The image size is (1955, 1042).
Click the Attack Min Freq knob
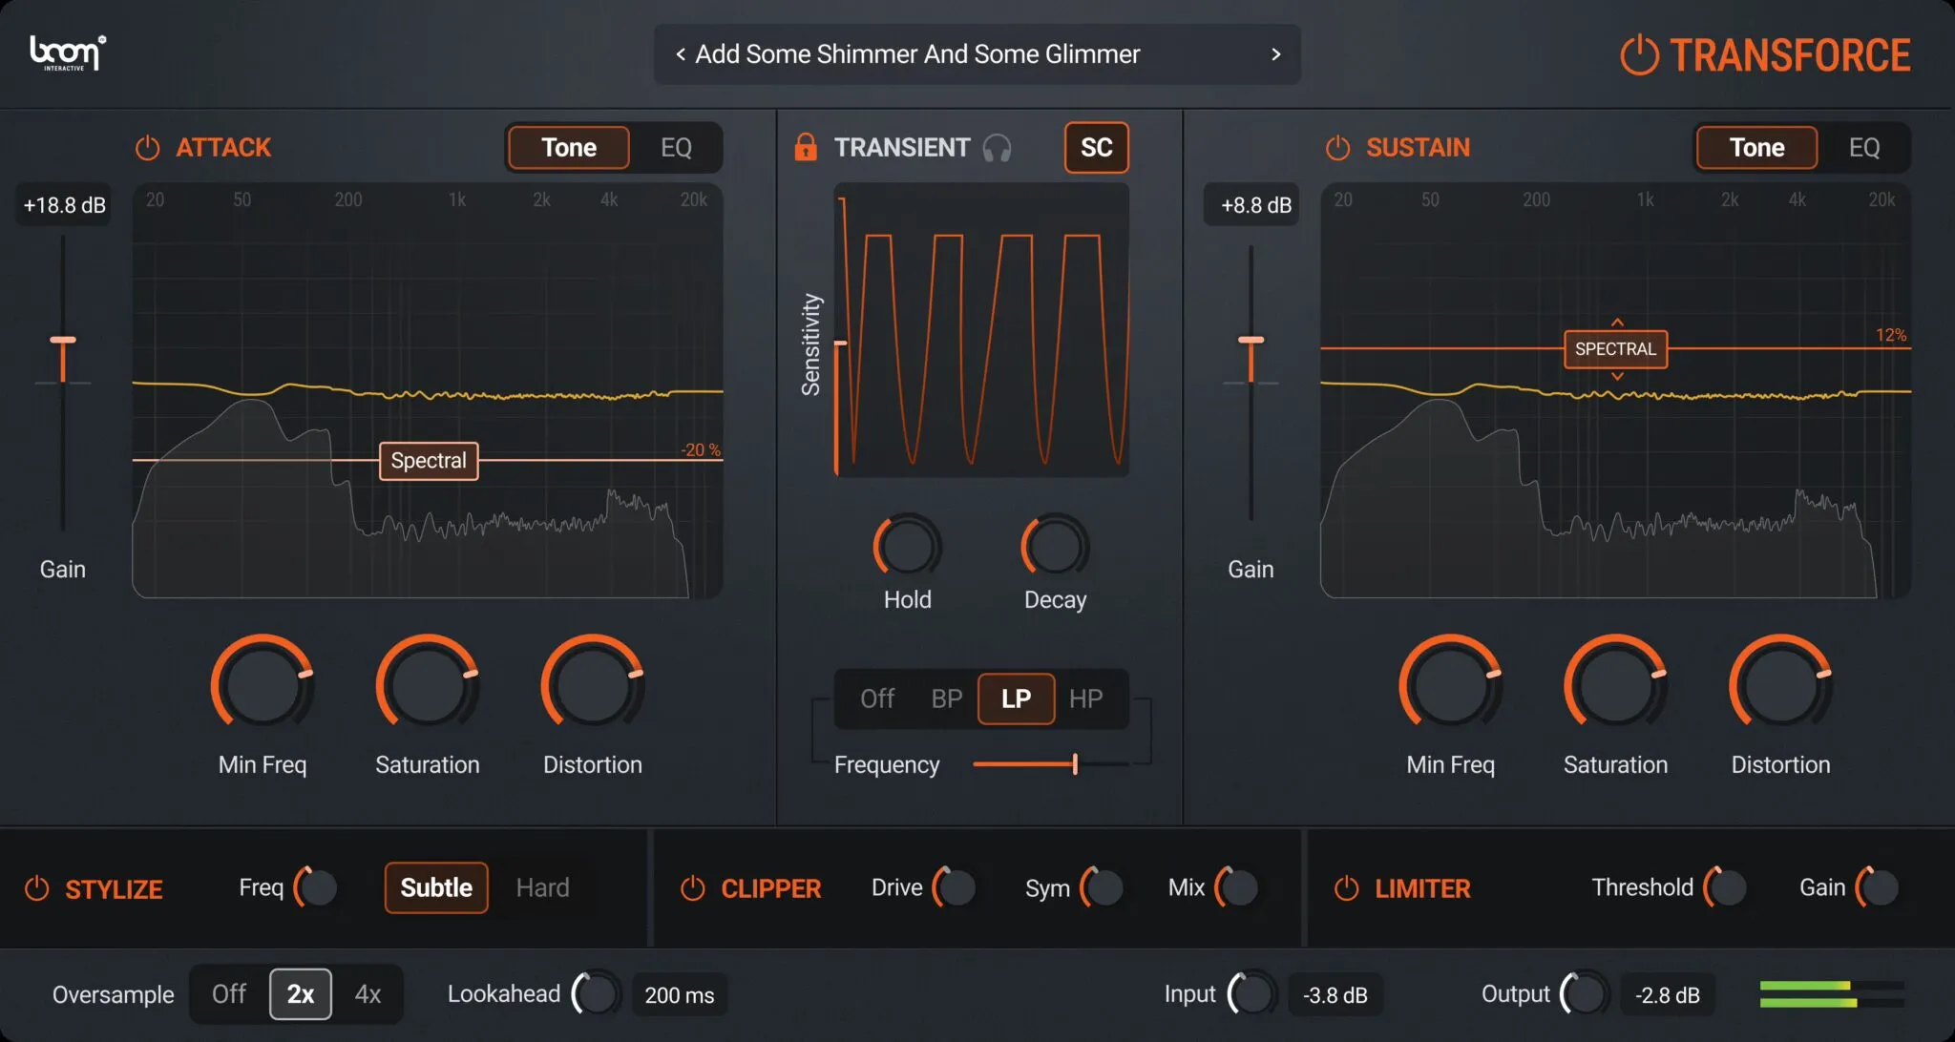coord(263,686)
